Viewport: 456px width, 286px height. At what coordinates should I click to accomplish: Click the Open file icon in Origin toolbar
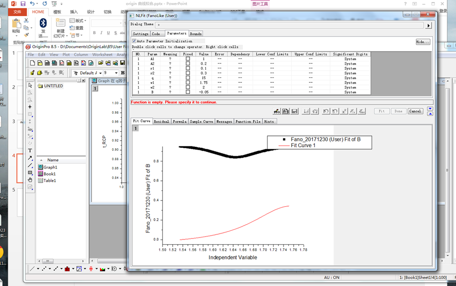(x=101, y=63)
